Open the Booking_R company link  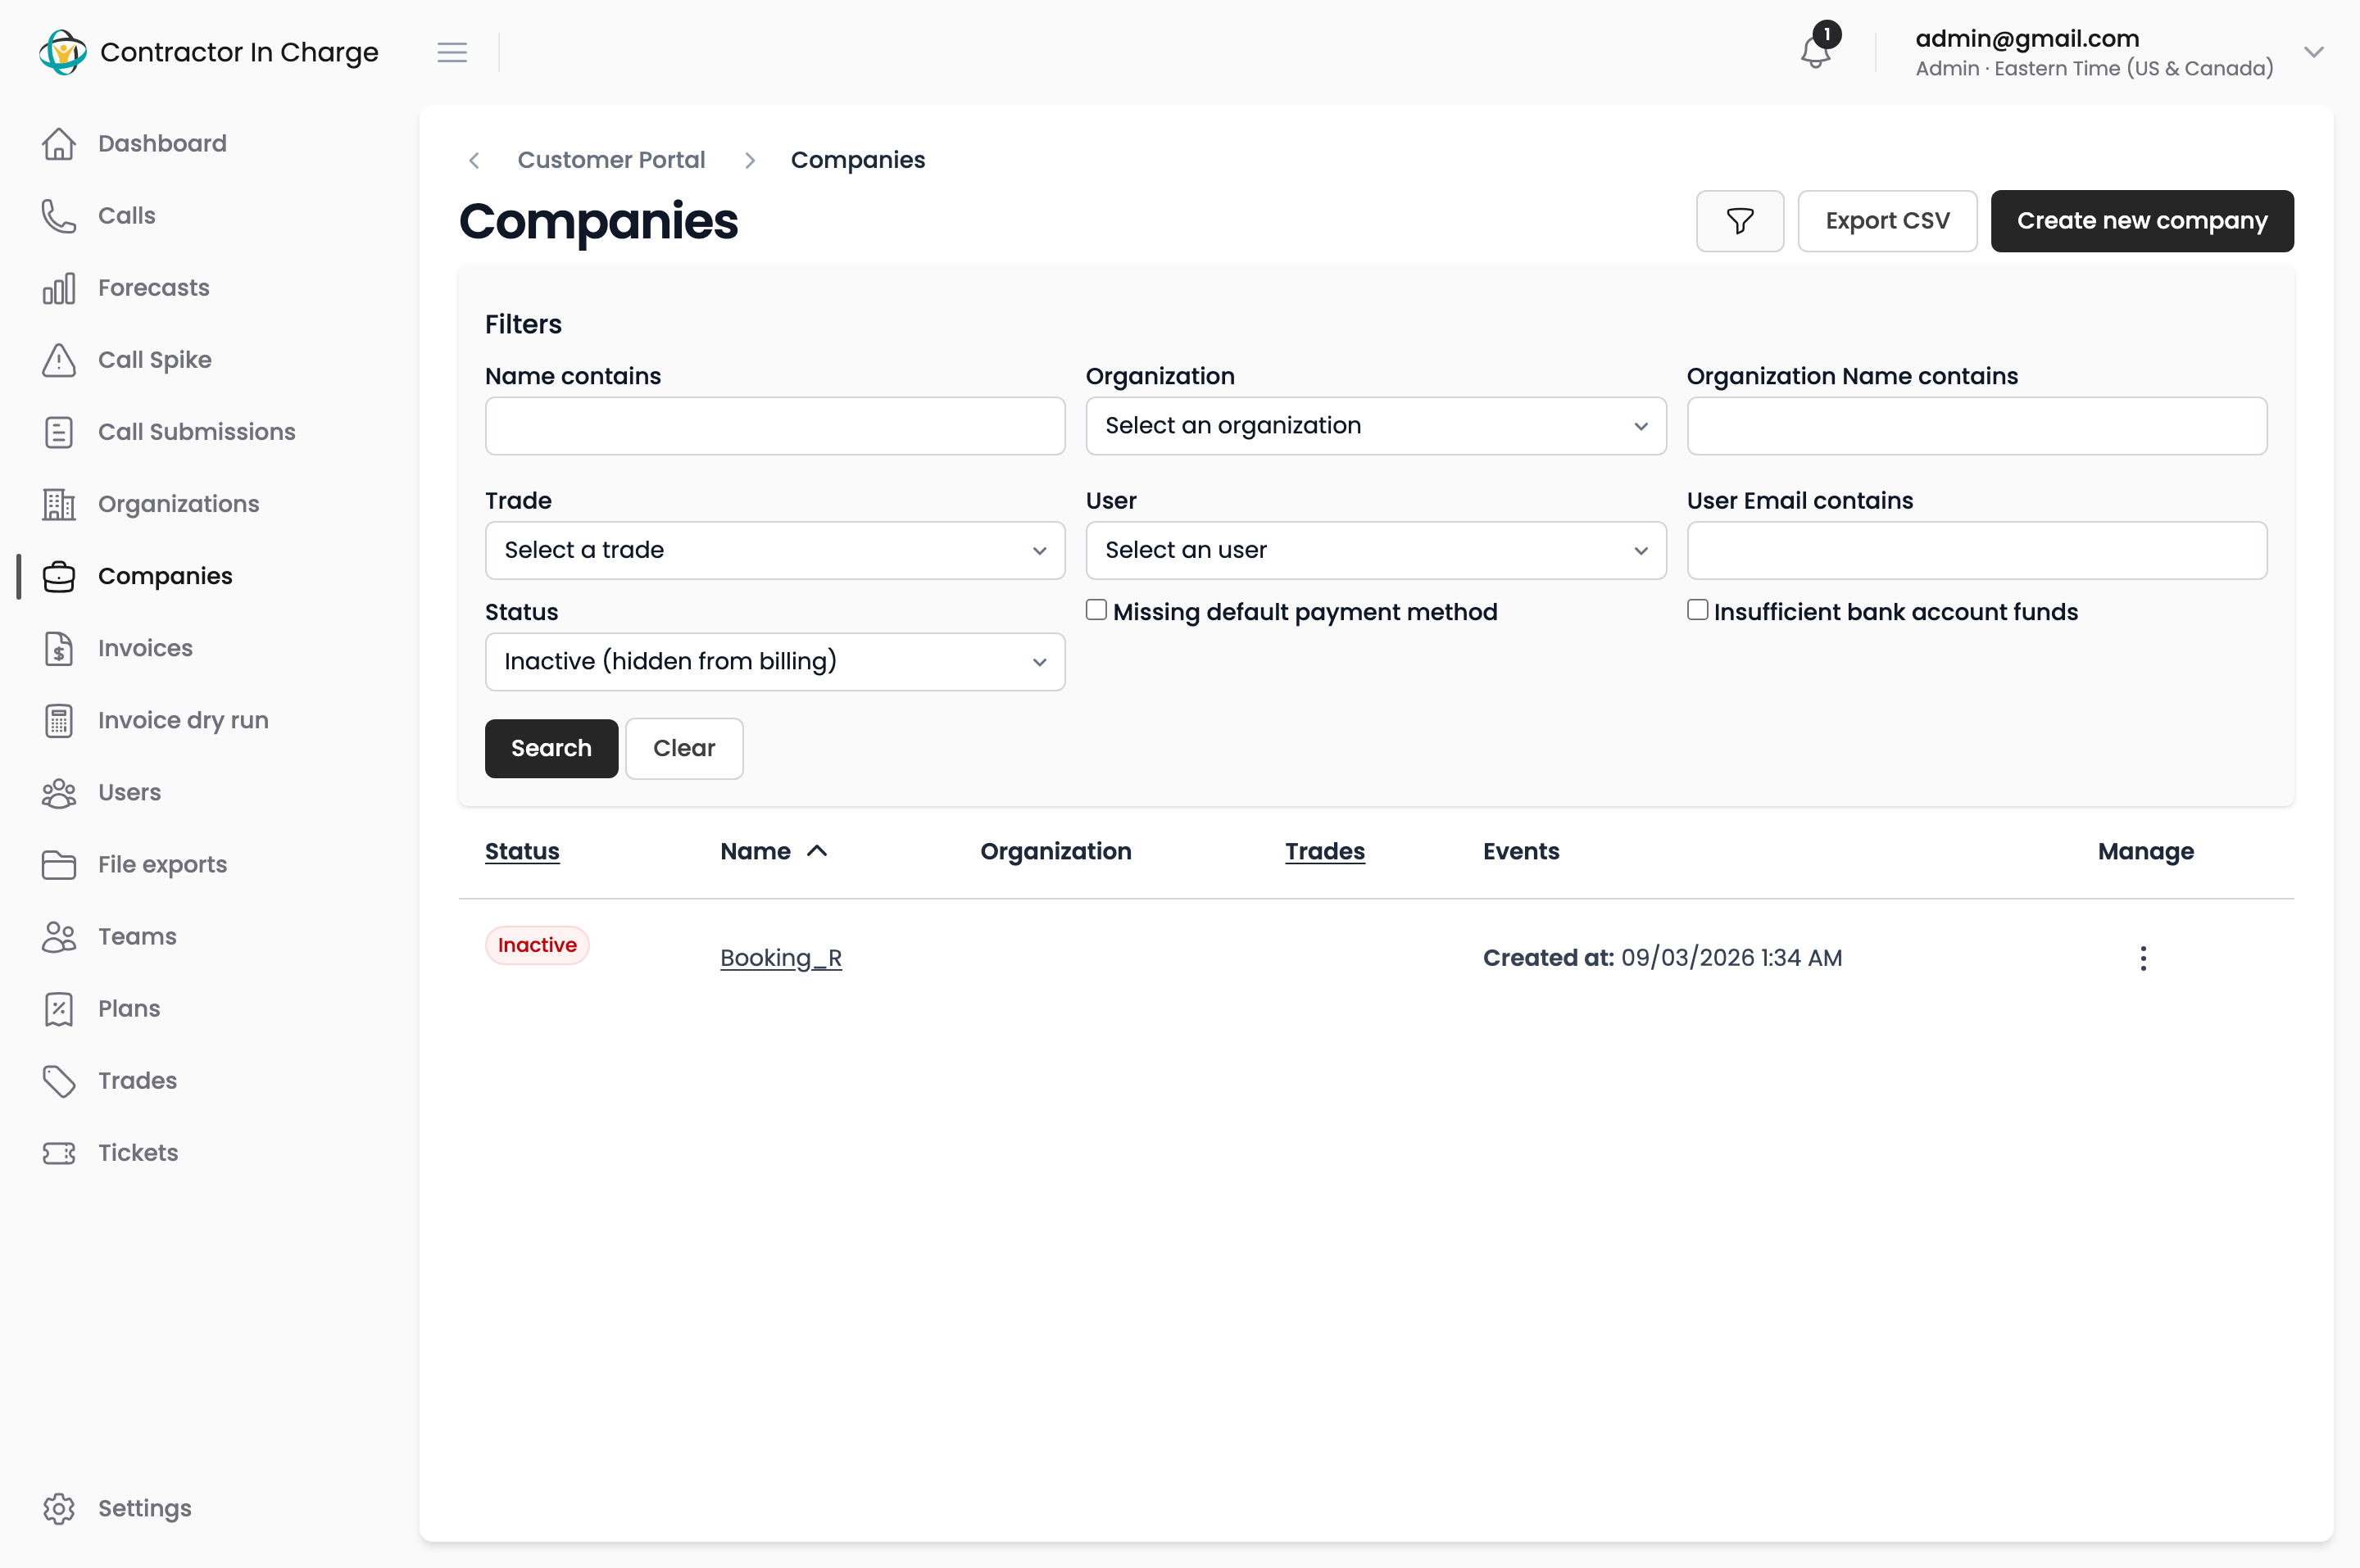[780, 958]
